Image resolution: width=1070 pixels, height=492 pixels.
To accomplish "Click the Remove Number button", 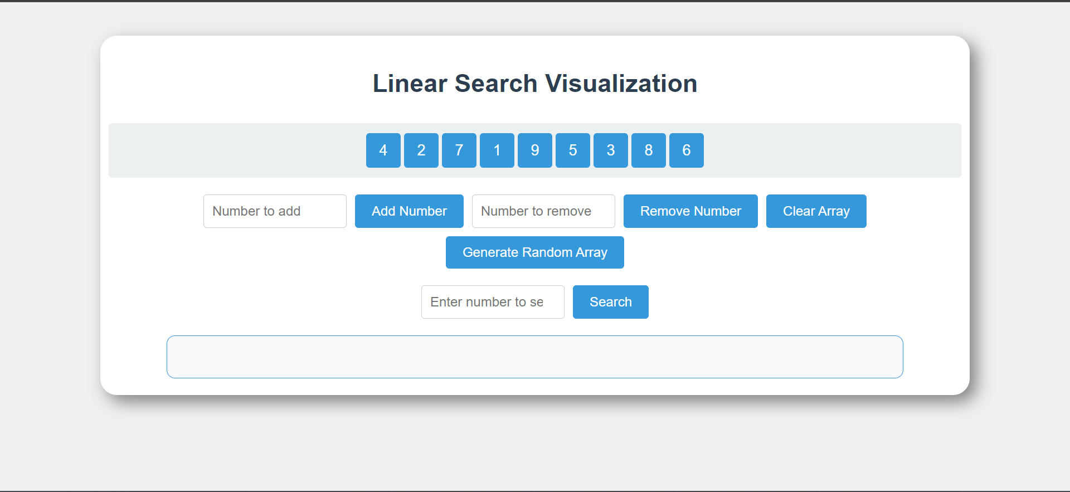I will coord(690,211).
